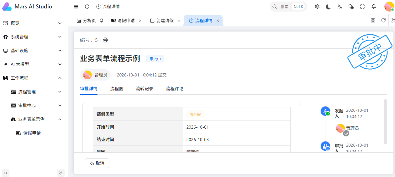Viewport: 395px width, 177px height.
Task: Maximize content via tabbar rightmost icon
Action: click(393, 20)
